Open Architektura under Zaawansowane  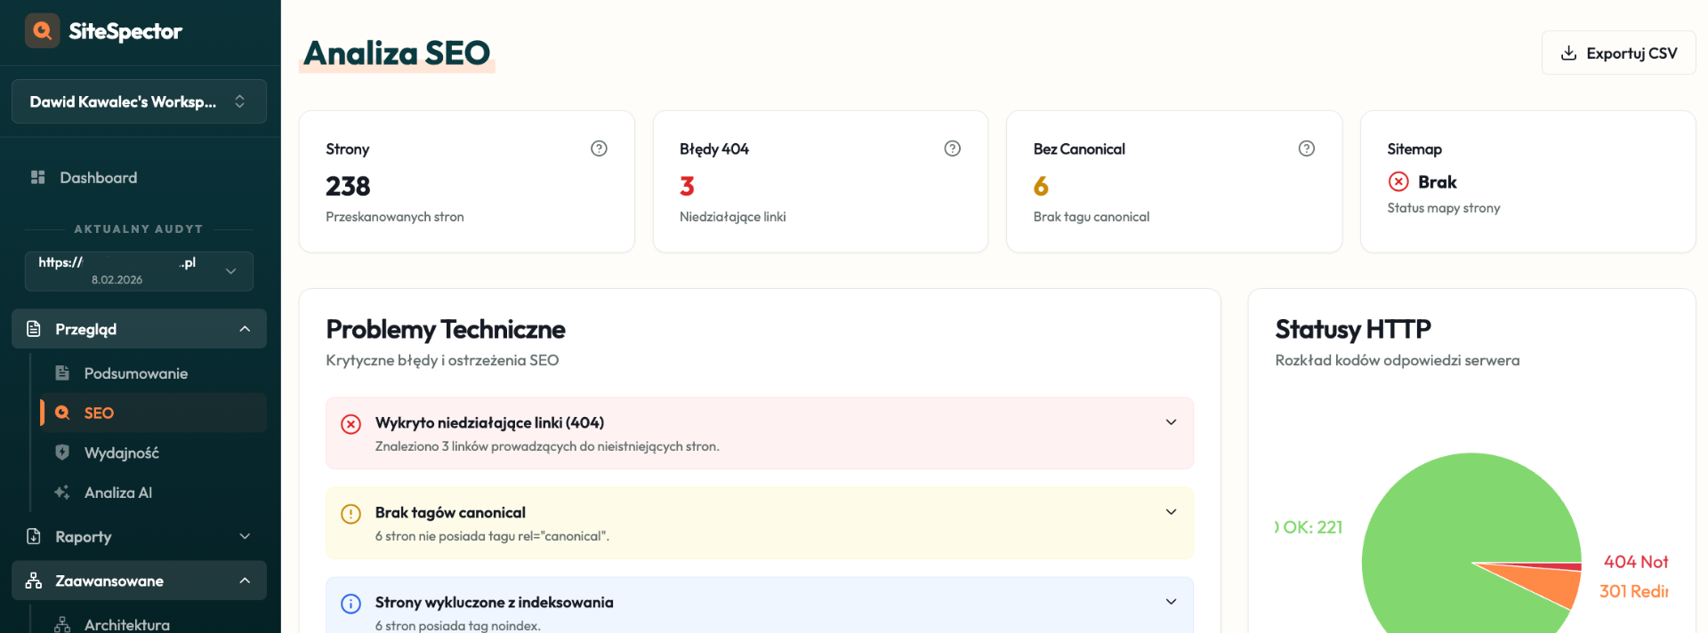click(x=126, y=624)
